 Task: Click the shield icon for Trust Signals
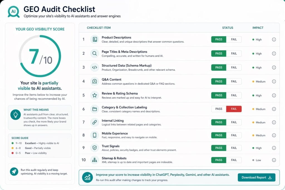click(x=95, y=148)
